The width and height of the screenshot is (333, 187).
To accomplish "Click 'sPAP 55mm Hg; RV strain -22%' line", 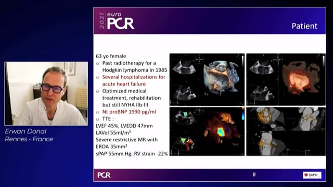I will click(132, 154).
